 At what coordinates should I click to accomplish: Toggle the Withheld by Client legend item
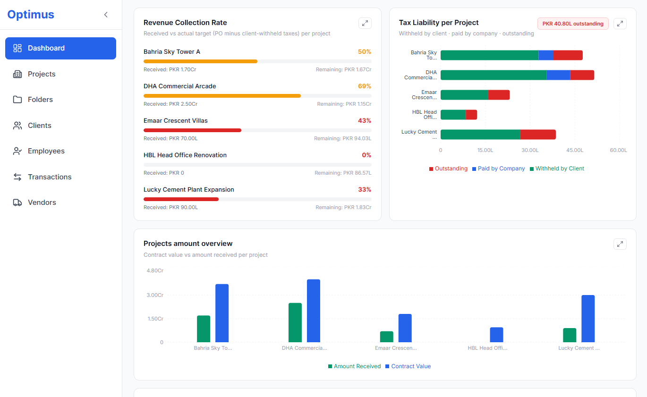click(557, 169)
